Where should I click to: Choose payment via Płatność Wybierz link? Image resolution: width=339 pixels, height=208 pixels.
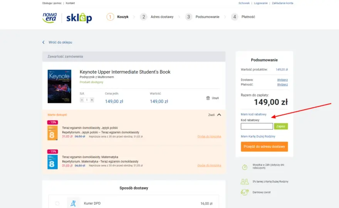pos(283,84)
